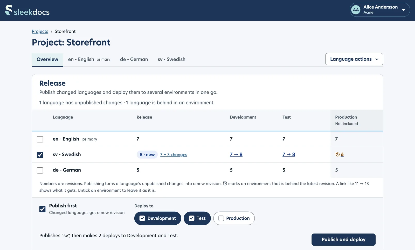Open the Alice Andersson account menu arrow
The width and height of the screenshot is (415, 250).
point(403,10)
